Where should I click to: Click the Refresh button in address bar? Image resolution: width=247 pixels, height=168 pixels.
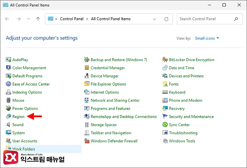167,19
